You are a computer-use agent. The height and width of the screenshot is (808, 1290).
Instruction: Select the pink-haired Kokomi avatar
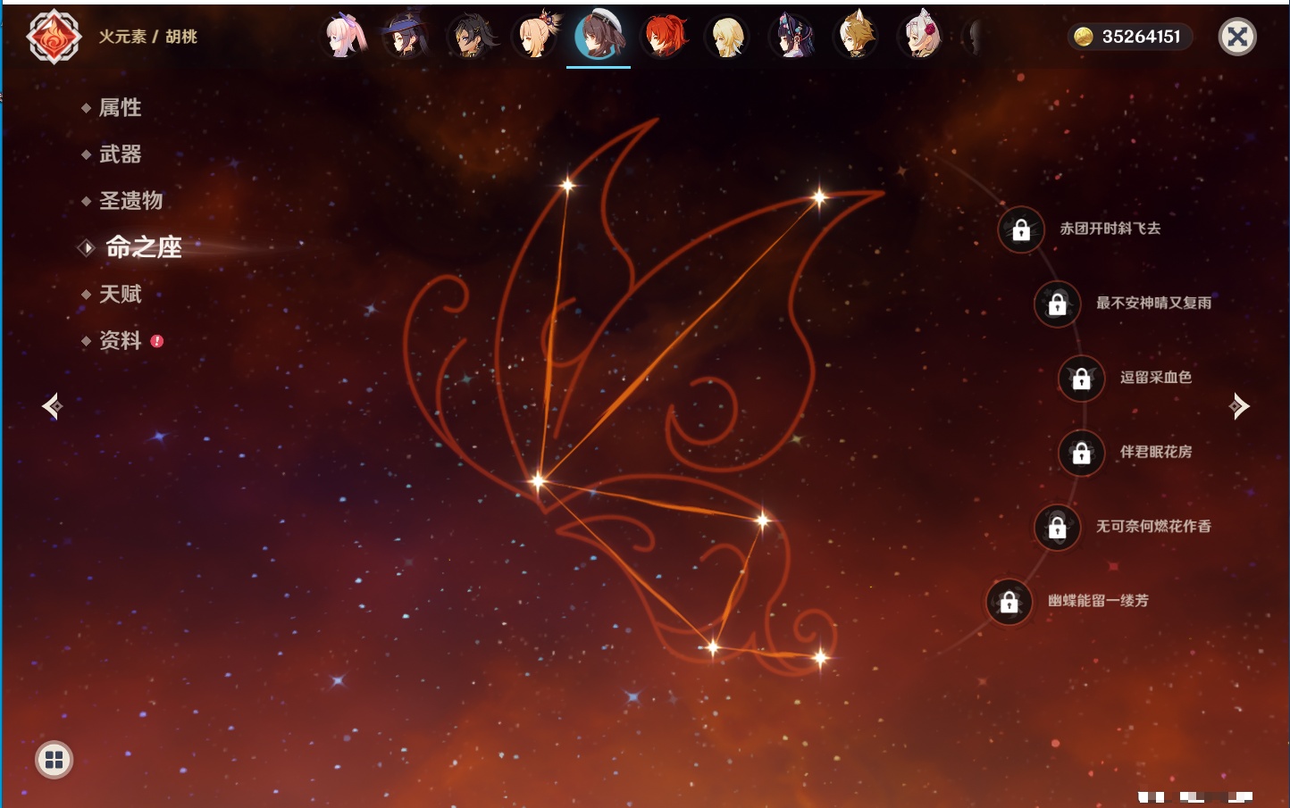[x=346, y=37]
